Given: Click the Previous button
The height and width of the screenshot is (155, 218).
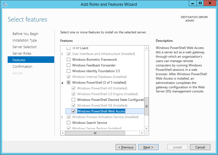Looking at the screenshot, I should (x=126, y=147).
